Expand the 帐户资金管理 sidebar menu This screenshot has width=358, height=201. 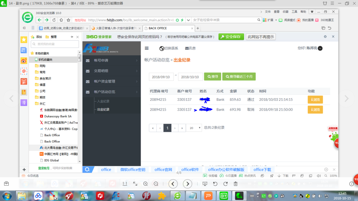(x=111, y=81)
